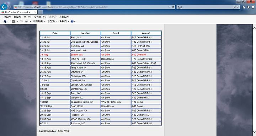Screen dimensions: 256x136
Task: Open the 페이지(P) dropdown
Action: click(39, 21)
